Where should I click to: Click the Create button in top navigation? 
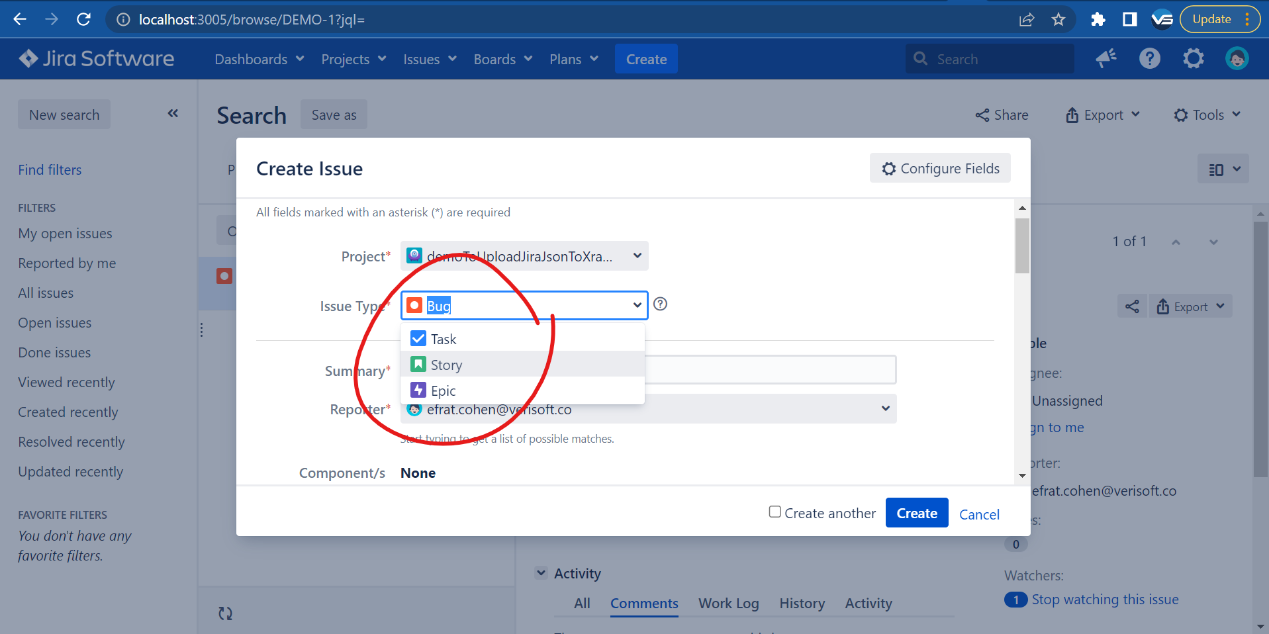[x=646, y=59]
